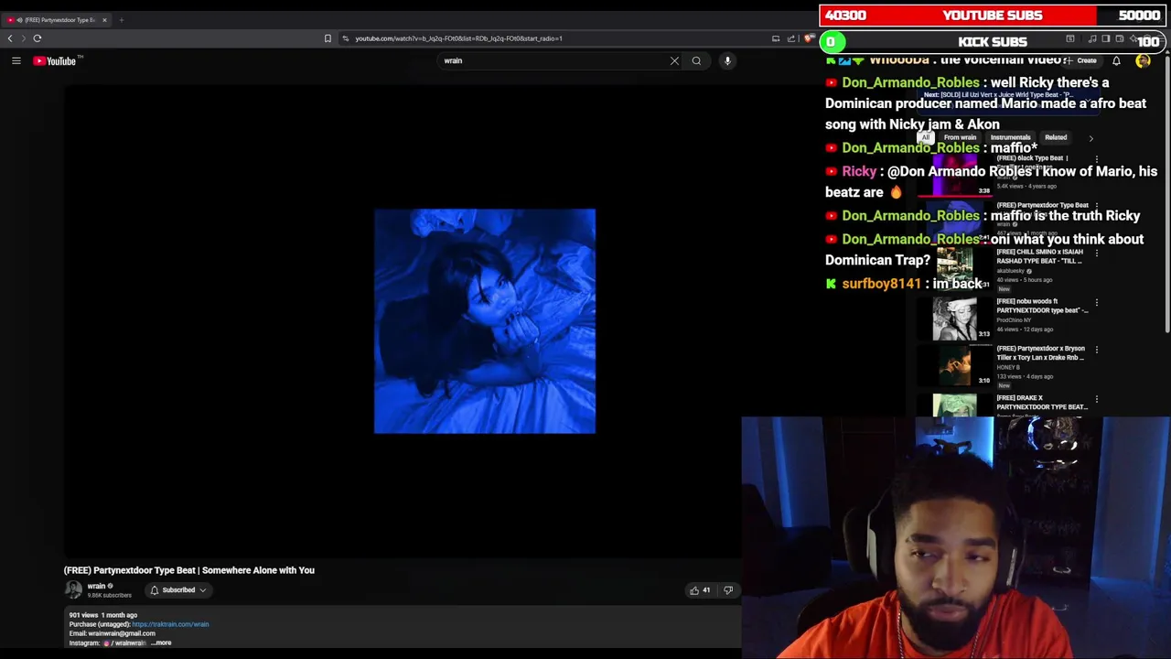Screen dimensions: 1171x659
Task: Open options for the DRAKE X PARTYNEXTDOOR video
Action: (1096, 399)
